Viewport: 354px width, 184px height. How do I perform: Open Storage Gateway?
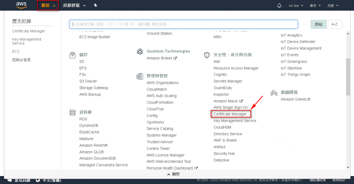pyautogui.click(x=94, y=88)
